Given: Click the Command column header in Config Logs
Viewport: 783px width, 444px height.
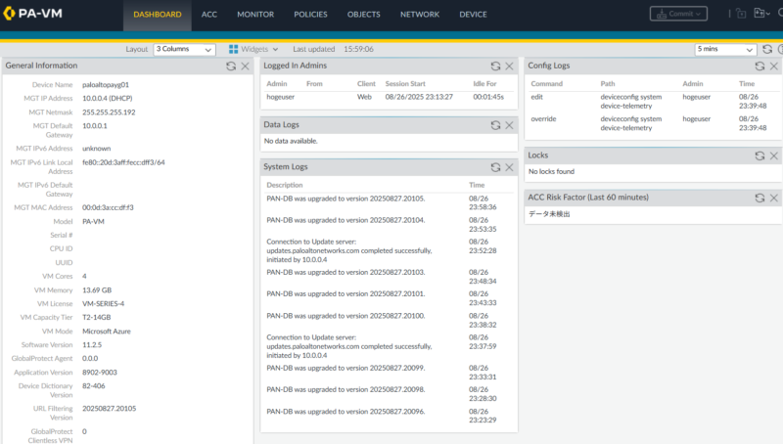Looking at the screenshot, I should (546, 84).
